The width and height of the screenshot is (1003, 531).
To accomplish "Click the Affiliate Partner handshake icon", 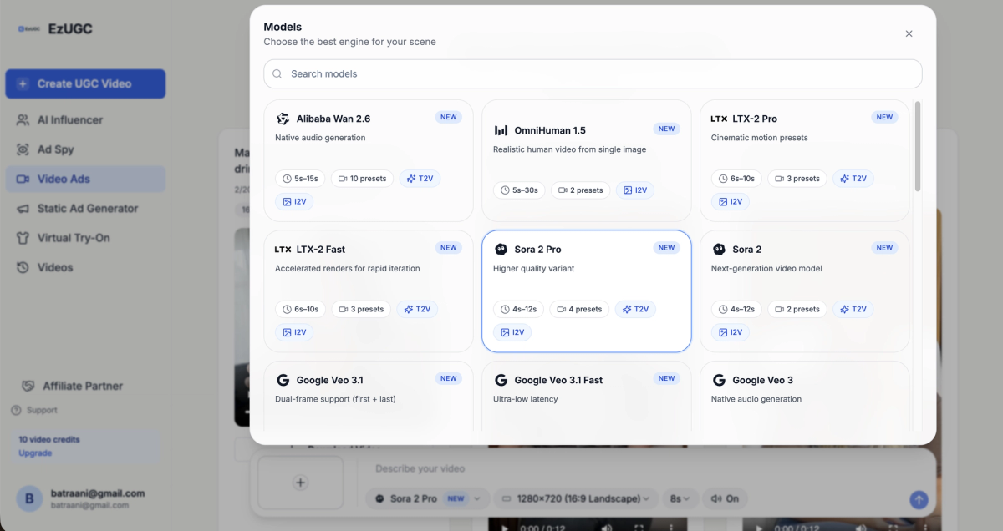I will coord(28,386).
